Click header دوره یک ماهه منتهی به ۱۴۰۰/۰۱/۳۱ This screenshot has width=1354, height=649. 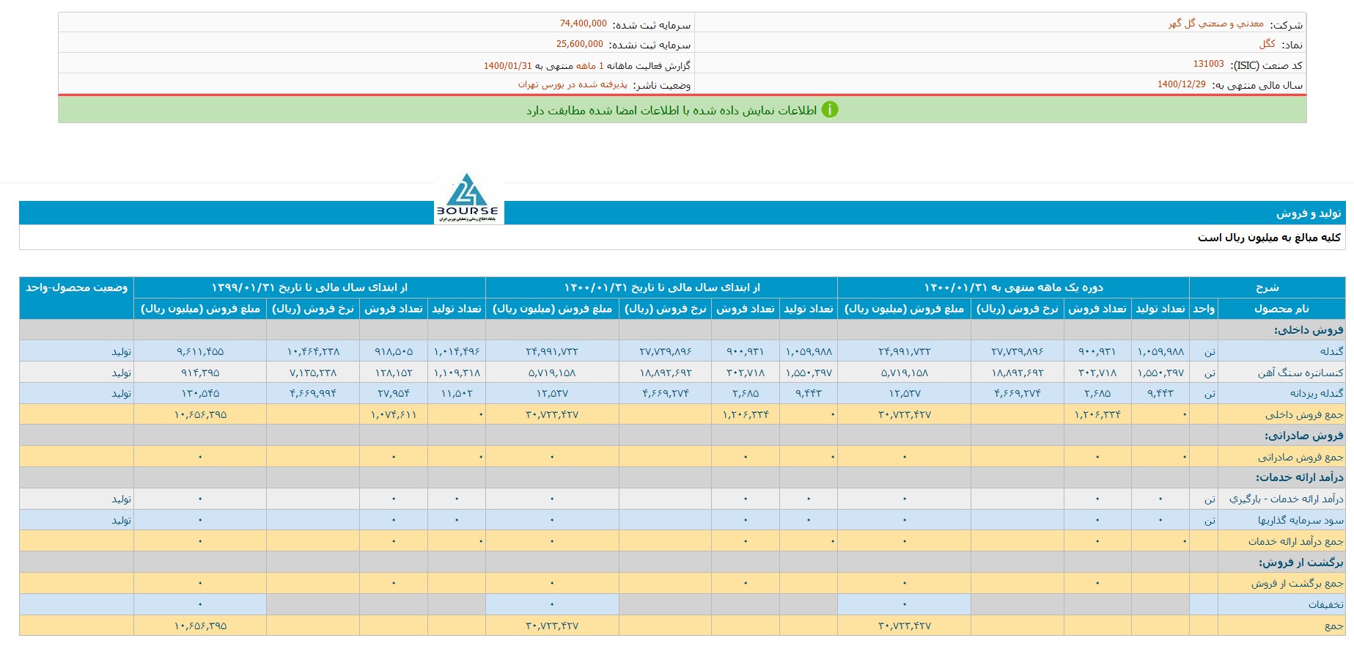(1013, 287)
